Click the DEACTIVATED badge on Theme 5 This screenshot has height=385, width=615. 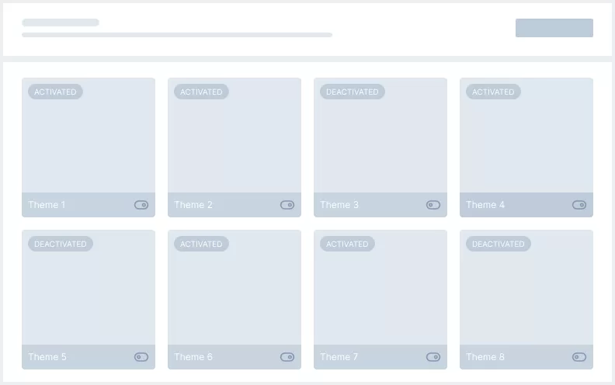61,244
